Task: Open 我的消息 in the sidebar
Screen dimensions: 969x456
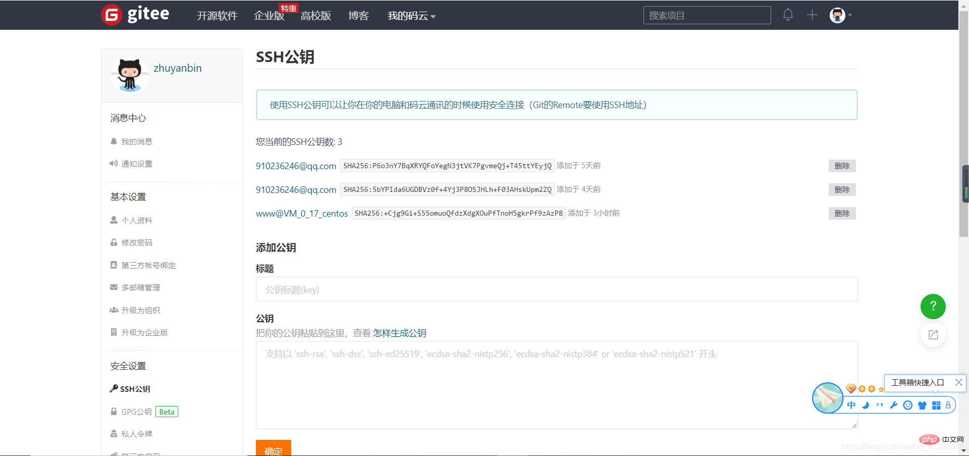Action: 137,142
